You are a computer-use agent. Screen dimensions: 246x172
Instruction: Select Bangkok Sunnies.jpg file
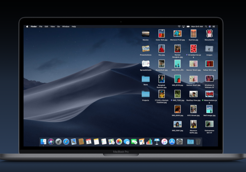coord(161,79)
